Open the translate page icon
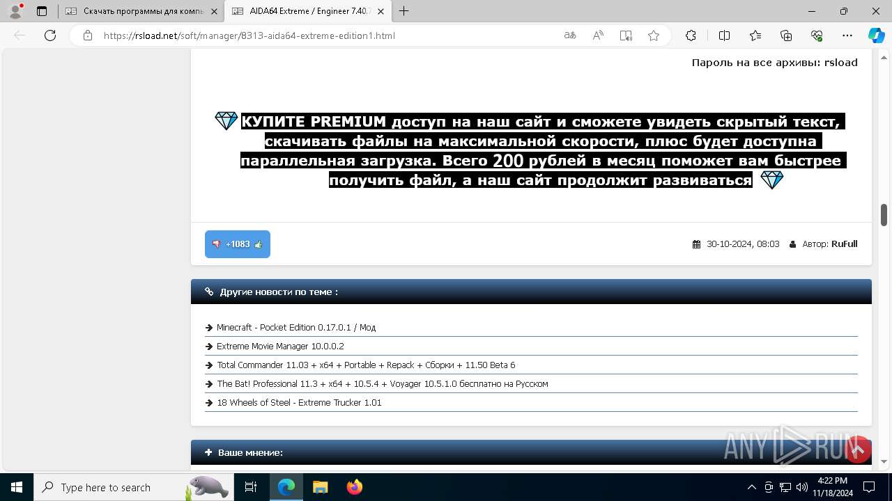Image resolution: width=892 pixels, height=501 pixels. (570, 35)
